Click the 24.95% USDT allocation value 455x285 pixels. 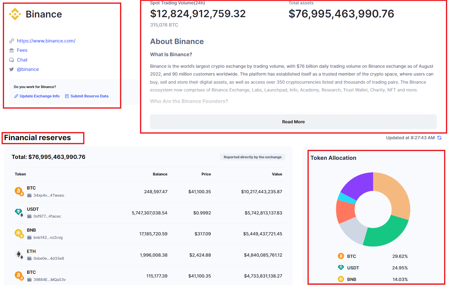point(400,268)
